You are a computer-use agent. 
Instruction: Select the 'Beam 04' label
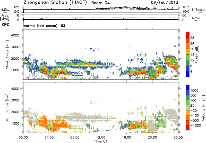100,3
